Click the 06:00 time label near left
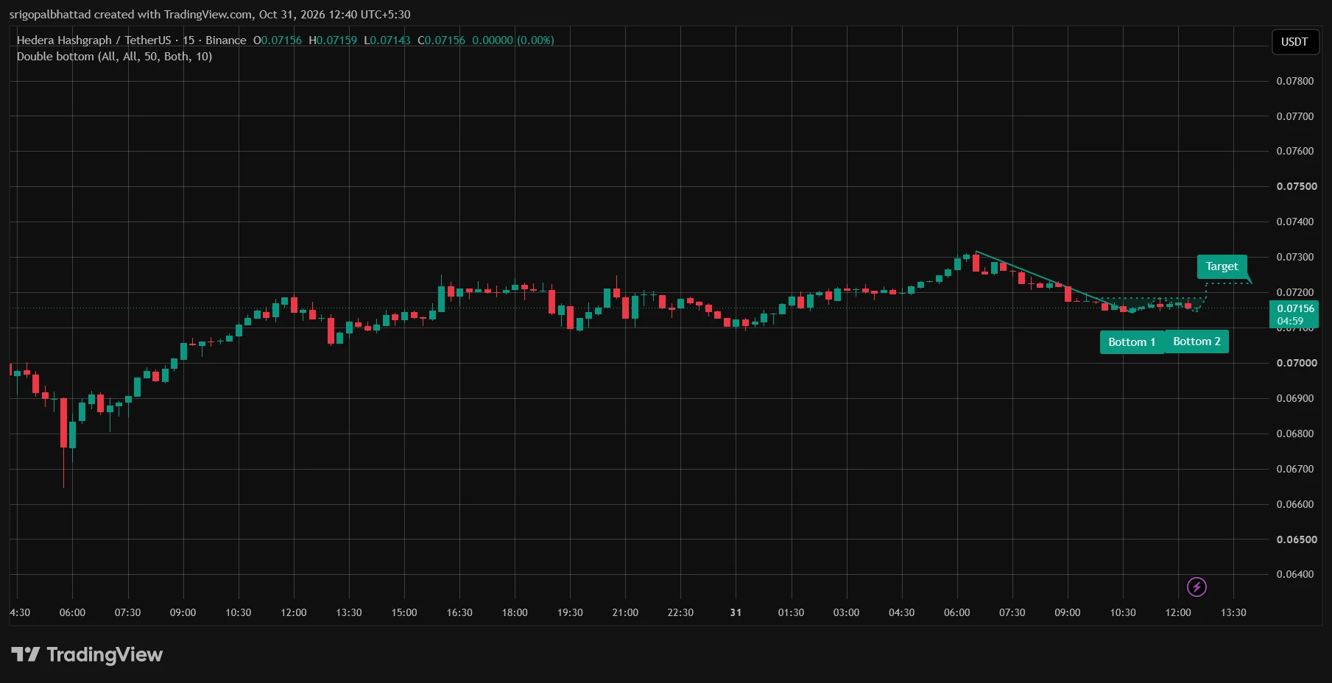This screenshot has width=1332, height=683. point(72,612)
